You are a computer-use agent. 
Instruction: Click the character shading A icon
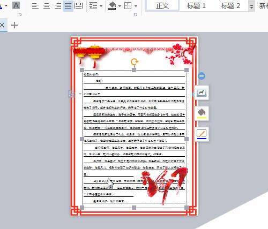coord(16,6)
